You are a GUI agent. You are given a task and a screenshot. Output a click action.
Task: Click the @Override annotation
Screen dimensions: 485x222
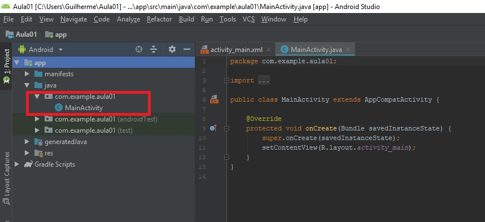pyautogui.click(x=264, y=119)
